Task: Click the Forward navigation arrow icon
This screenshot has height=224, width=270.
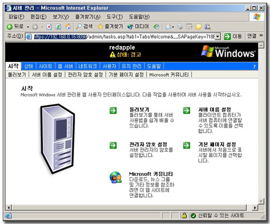Action: 35,27
